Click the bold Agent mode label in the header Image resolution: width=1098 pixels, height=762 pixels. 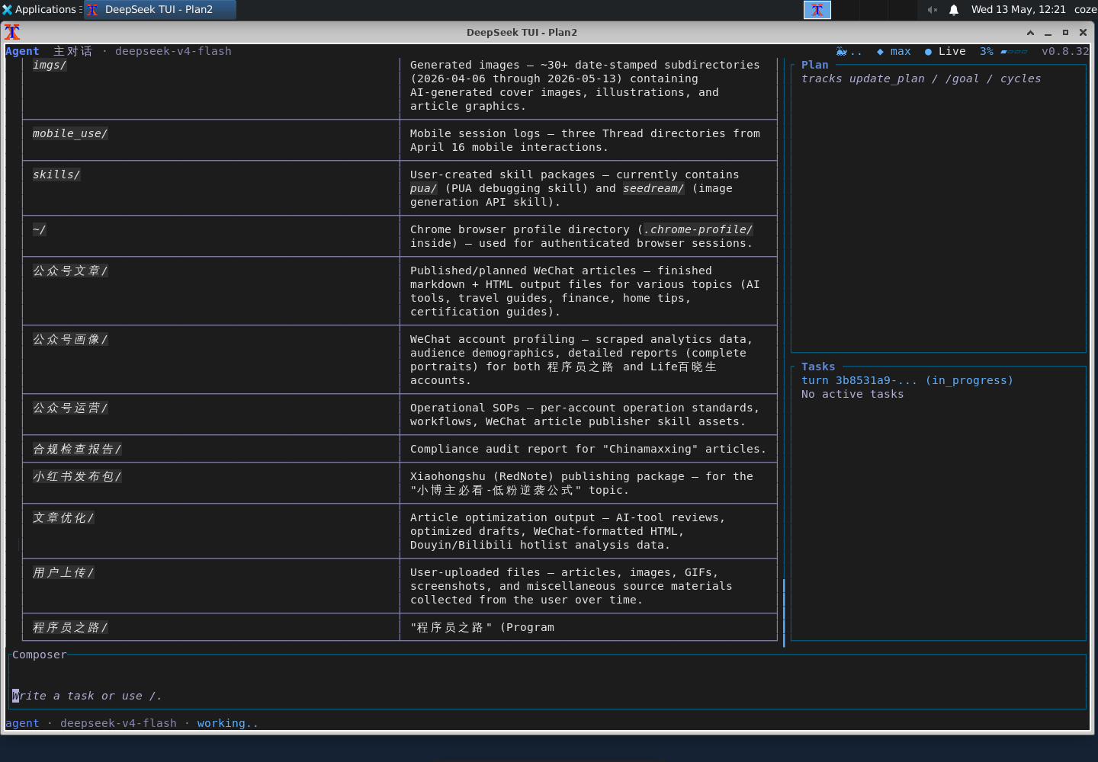click(22, 51)
